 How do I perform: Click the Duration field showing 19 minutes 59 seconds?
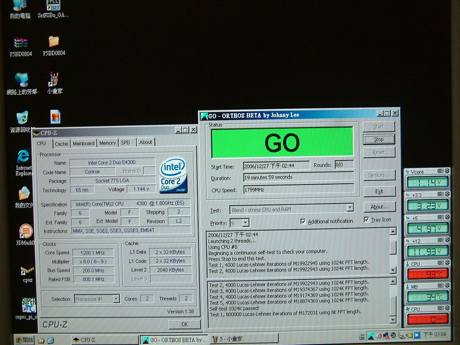[298, 177]
